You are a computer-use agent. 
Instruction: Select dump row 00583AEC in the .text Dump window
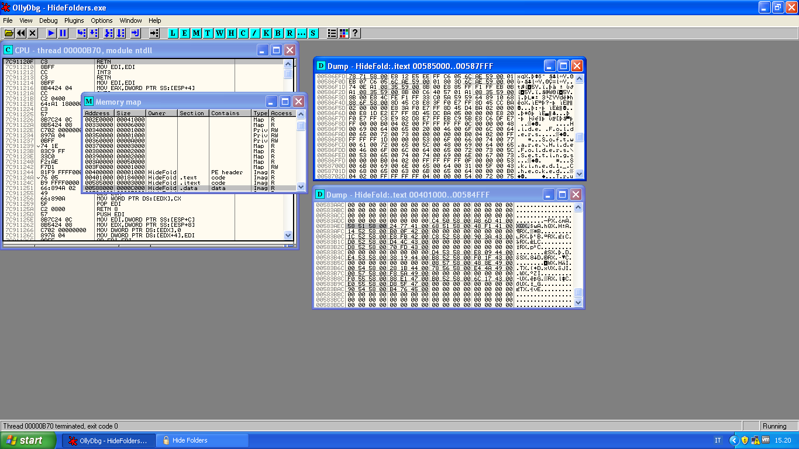coord(443,226)
